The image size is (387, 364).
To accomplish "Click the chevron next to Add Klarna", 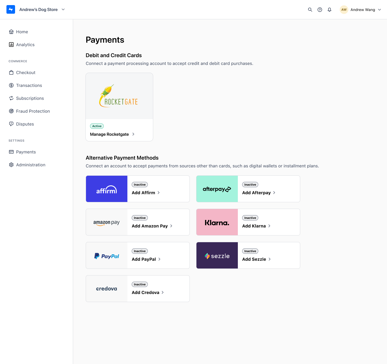I will coord(269,226).
